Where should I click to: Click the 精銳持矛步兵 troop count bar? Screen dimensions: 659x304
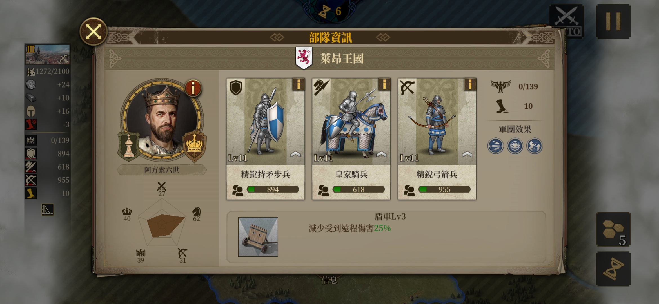[273, 189]
